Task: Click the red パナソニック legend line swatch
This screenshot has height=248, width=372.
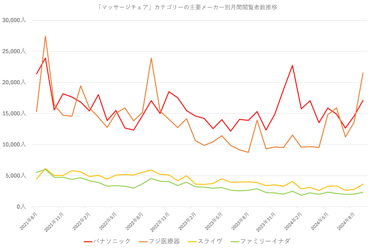Action: [x=88, y=241]
